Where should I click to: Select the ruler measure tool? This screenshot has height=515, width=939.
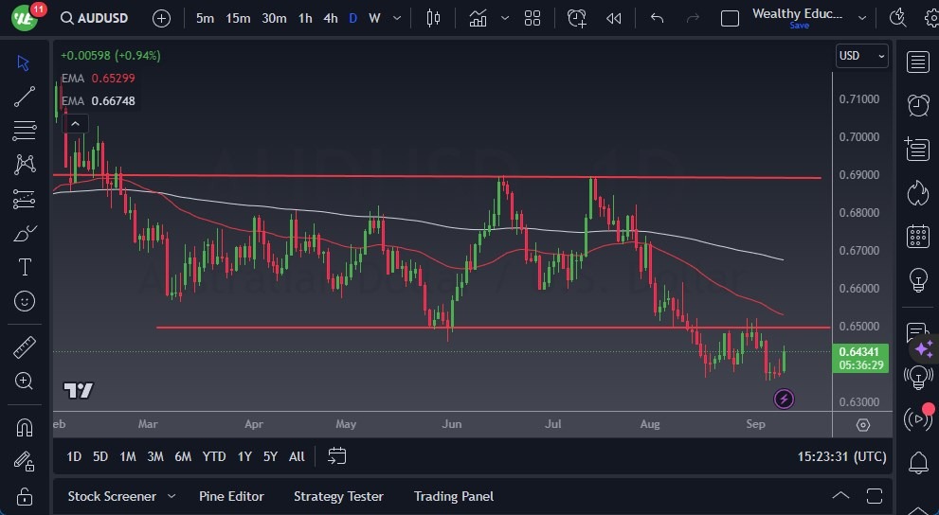[x=25, y=347]
